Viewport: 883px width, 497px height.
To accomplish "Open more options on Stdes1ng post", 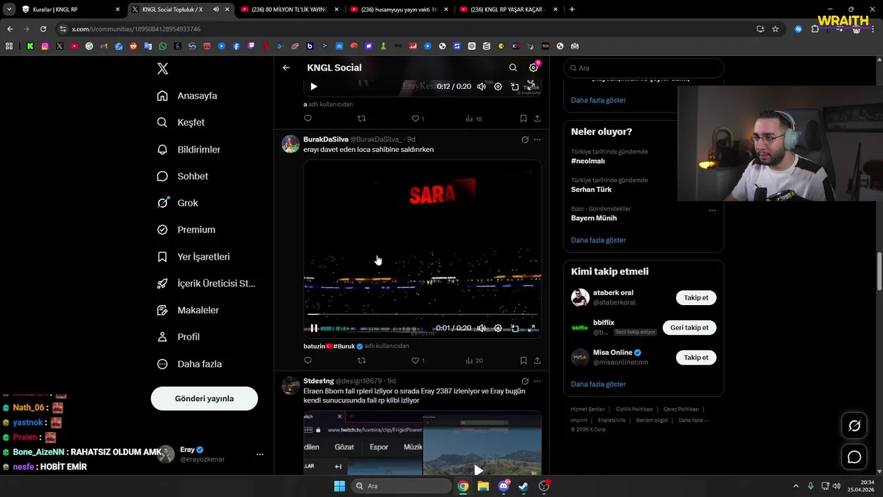I will [537, 381].
